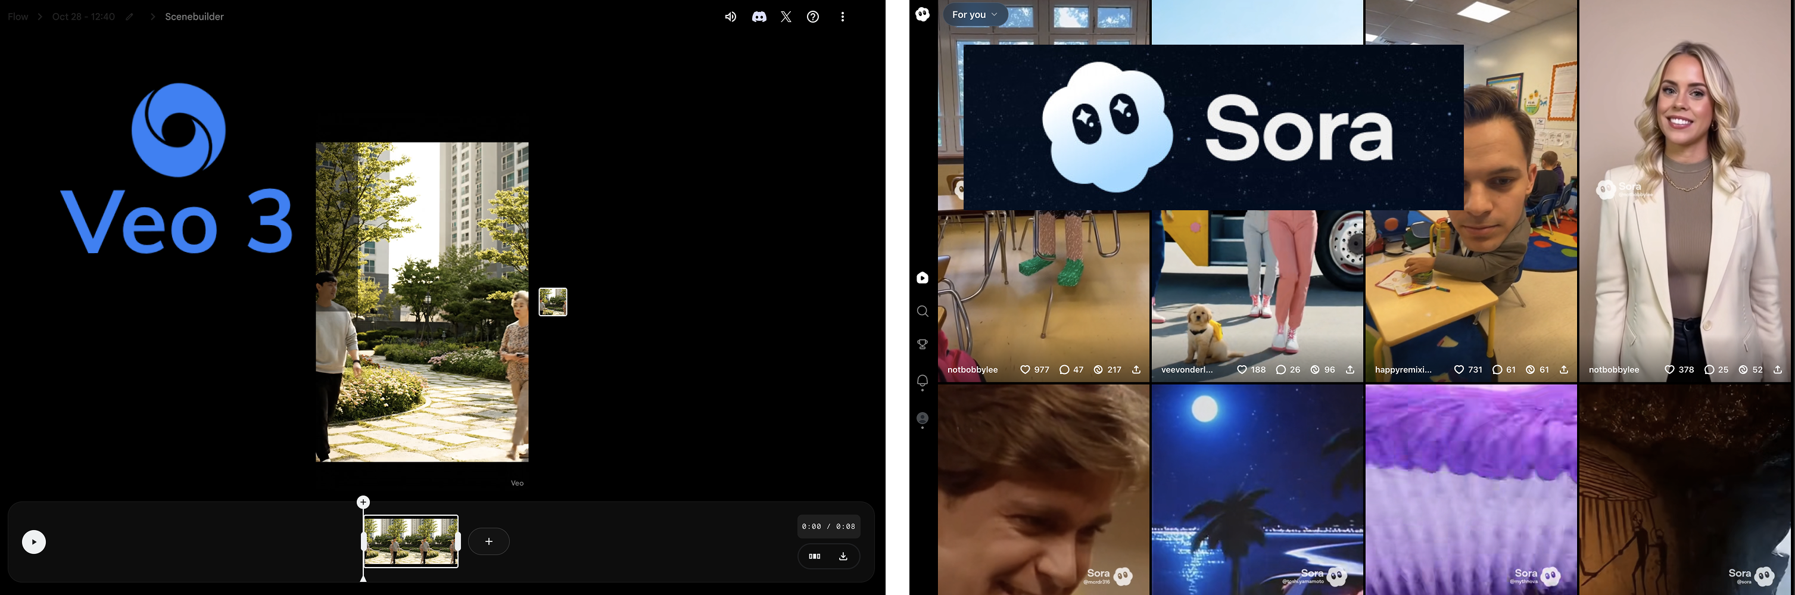Image resolution: width=1795 pixels, height=595 pixels.
Task: Play the scene in the Scenebuilder timeline
Action: point(33,542)
